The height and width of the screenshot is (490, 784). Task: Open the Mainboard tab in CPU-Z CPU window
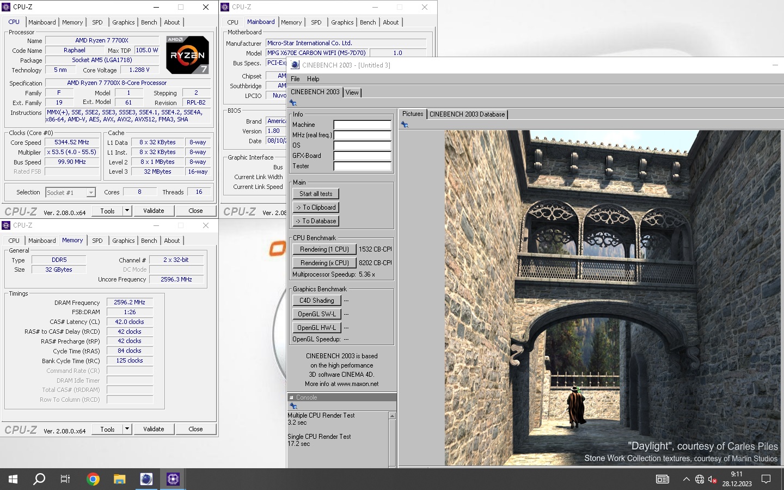click(42, 22)
